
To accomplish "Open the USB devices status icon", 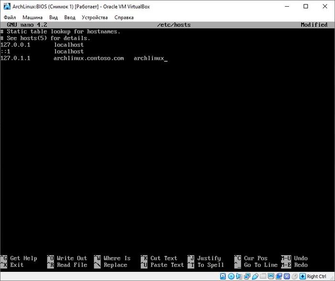I will [x=255, y=276].
